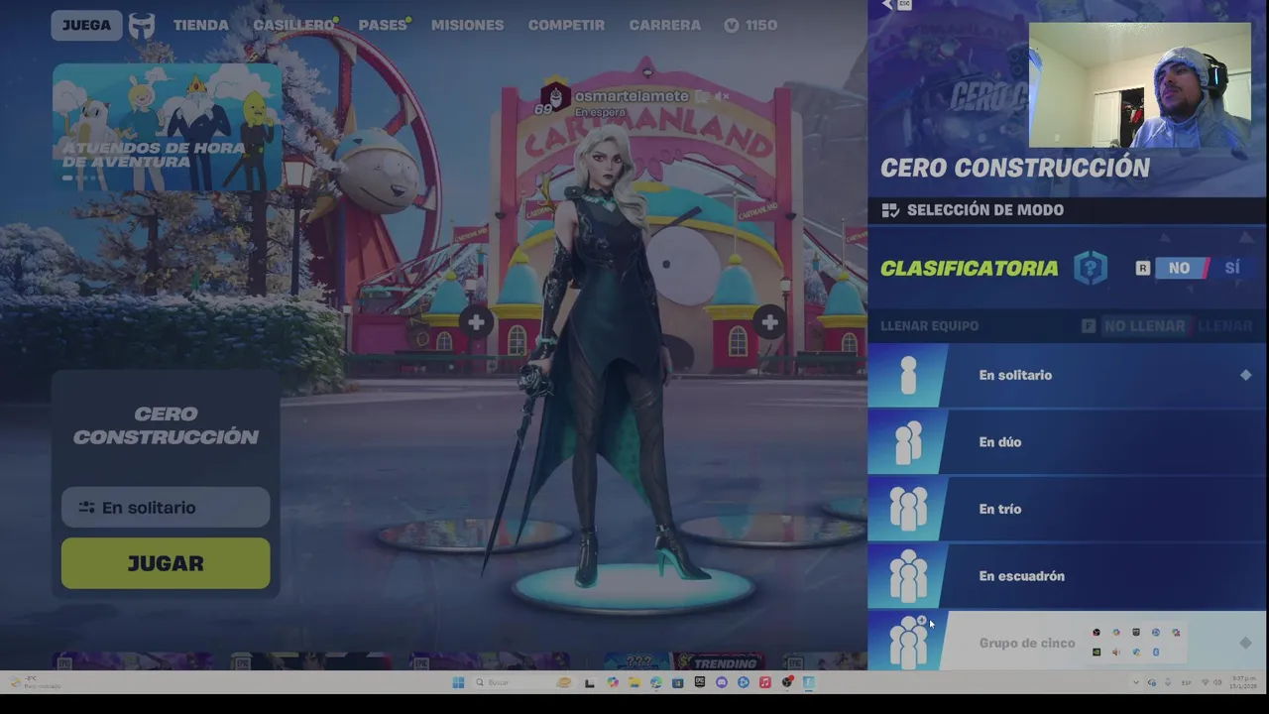
Task: Click the Buscar taskbar search box
Action: tap(522, 682)
